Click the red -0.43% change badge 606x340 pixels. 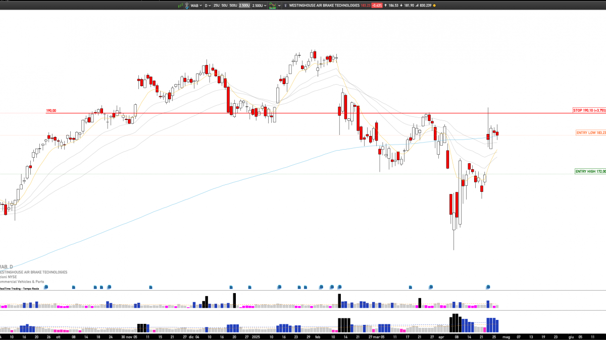(x=377, y=5)
